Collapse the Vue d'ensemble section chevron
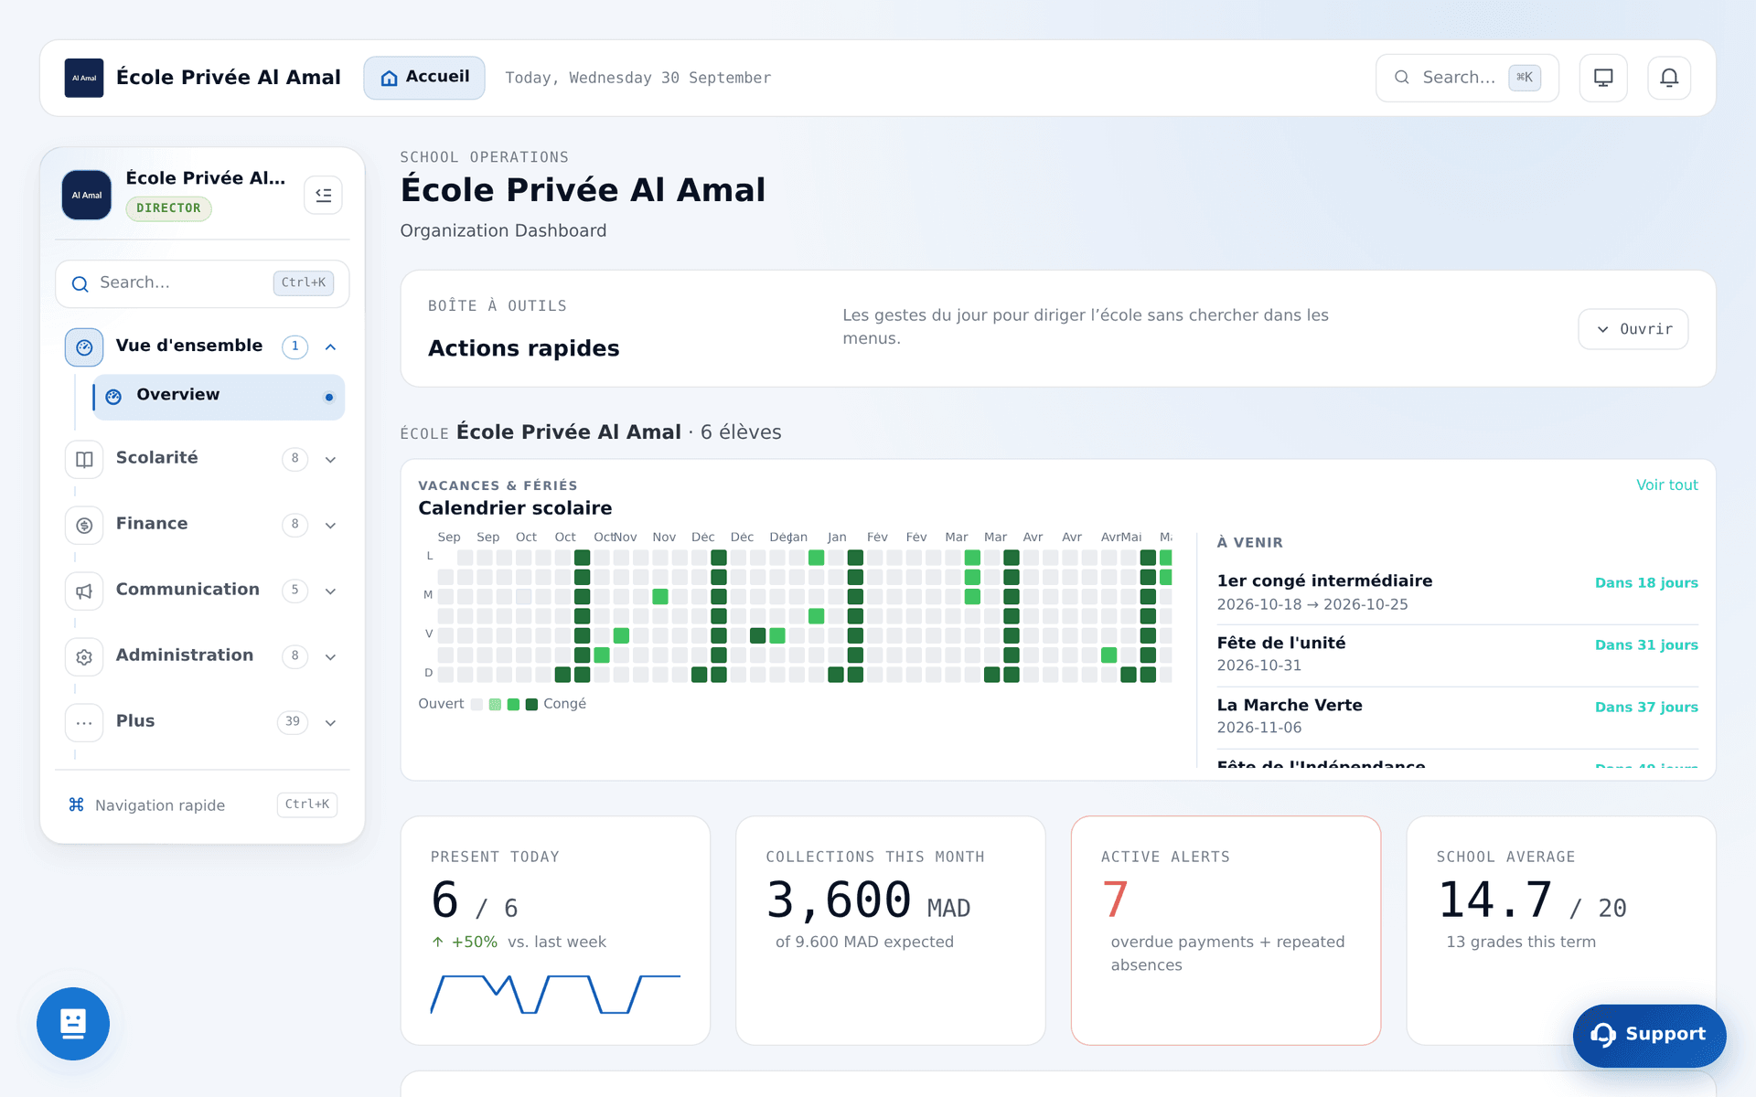 point(330,346)
